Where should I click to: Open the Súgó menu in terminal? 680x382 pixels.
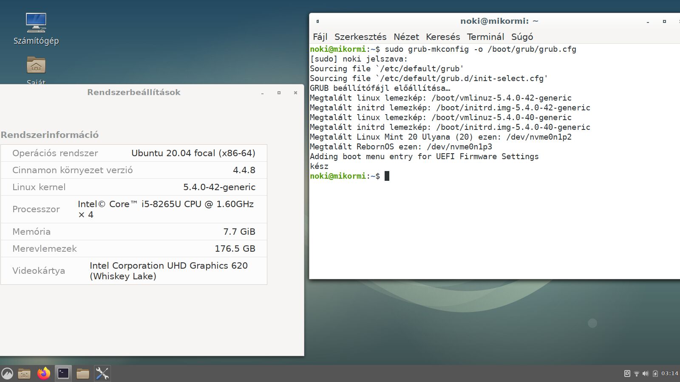pyautogui.click(x=522, y=37)
